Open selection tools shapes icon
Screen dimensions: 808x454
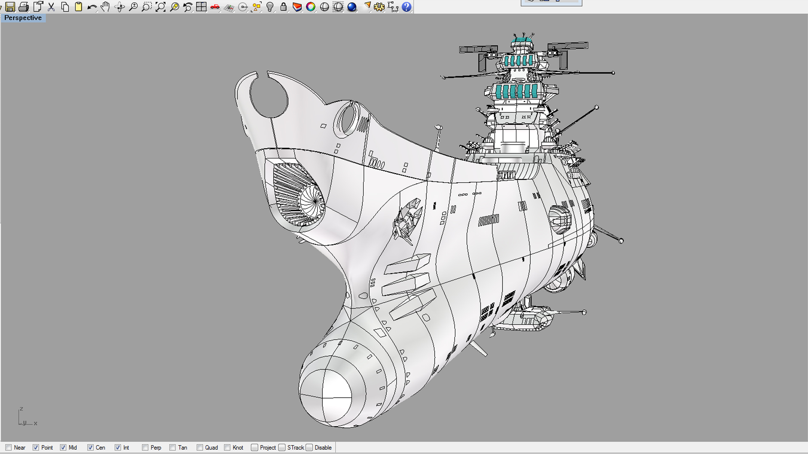pos(256,7)
